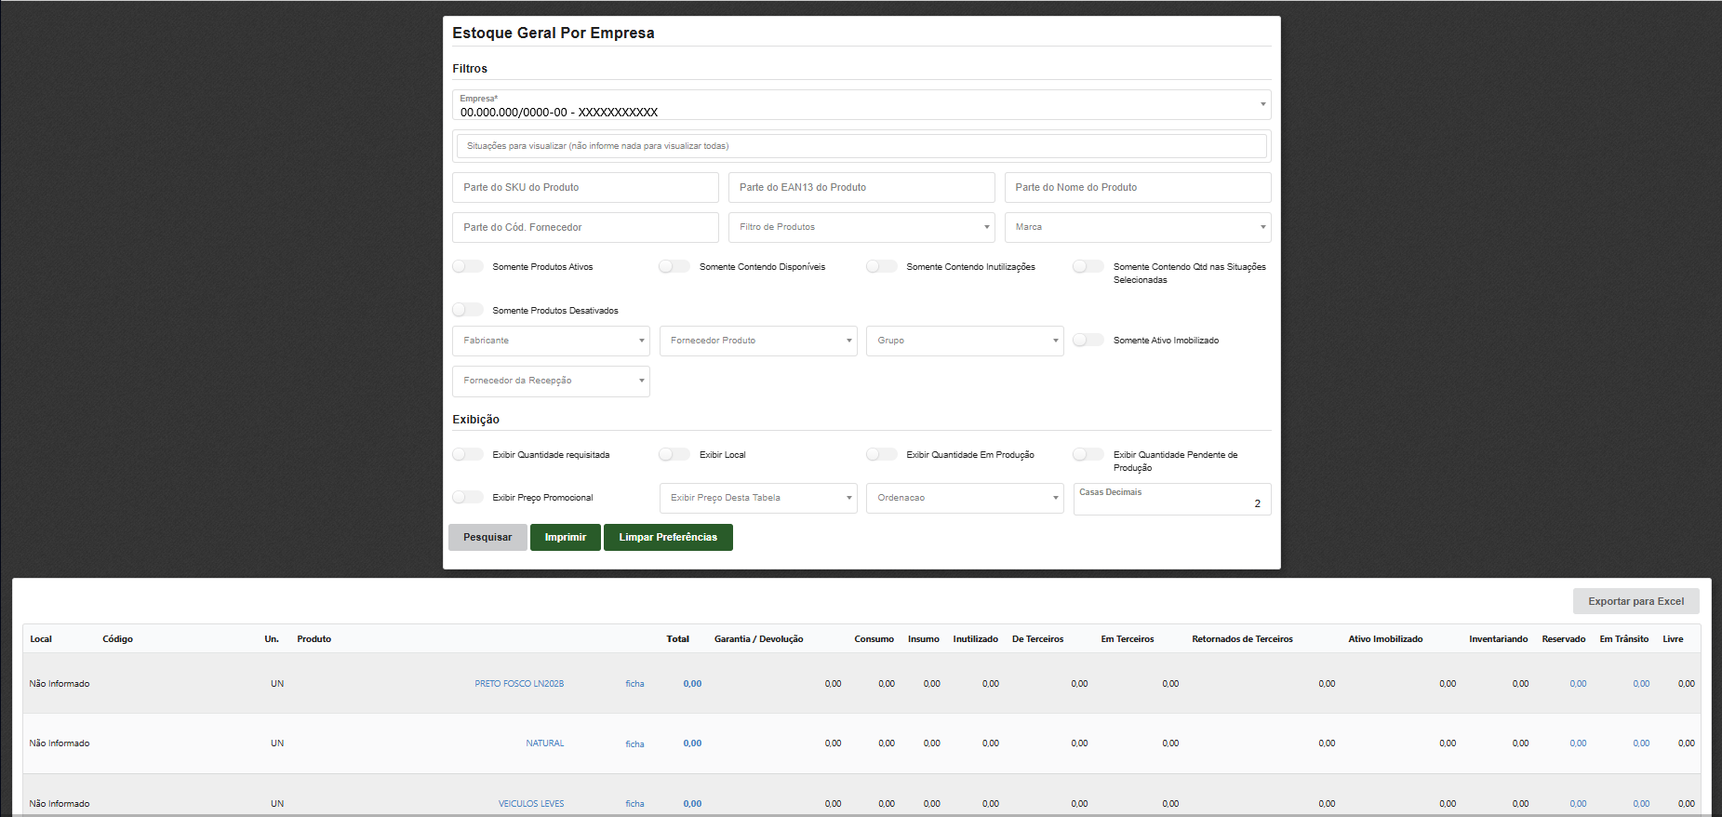Switch on Somente Produtos Desativados
Image resolution: width=1722 pixels, height=817 pixels.
coord(468,311)
